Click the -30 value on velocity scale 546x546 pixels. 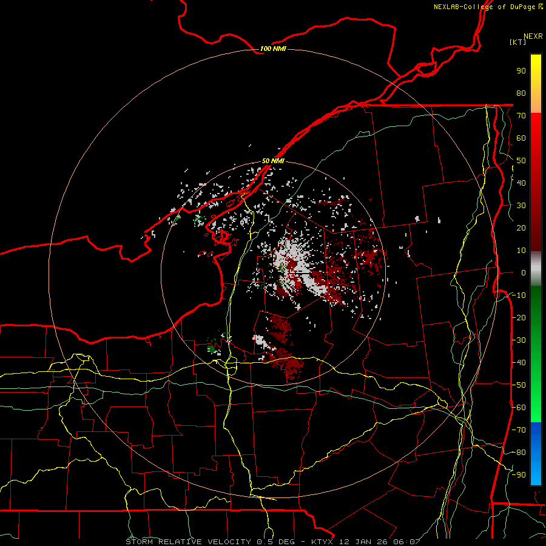click(x=519, y=340)
